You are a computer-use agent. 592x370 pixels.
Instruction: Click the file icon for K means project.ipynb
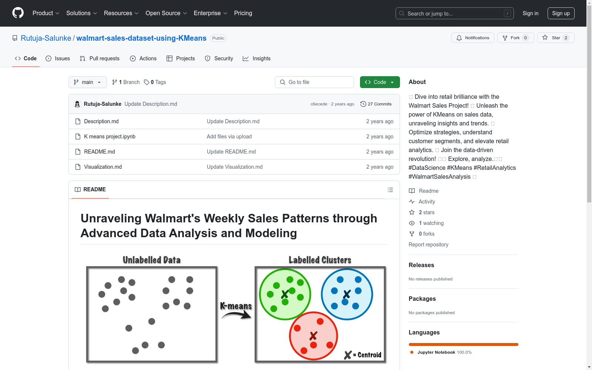point(78,137)
